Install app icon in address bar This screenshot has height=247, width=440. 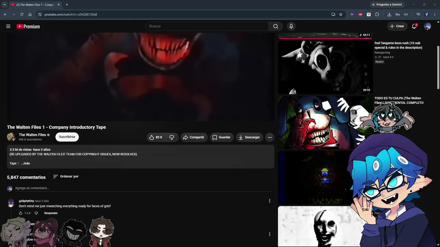pos(333,14)
